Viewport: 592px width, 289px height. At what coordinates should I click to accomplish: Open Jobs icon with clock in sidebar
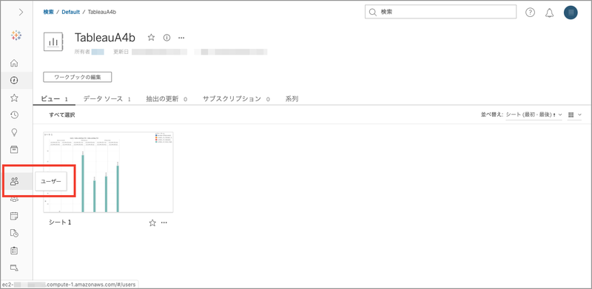(x=14, y=233)
